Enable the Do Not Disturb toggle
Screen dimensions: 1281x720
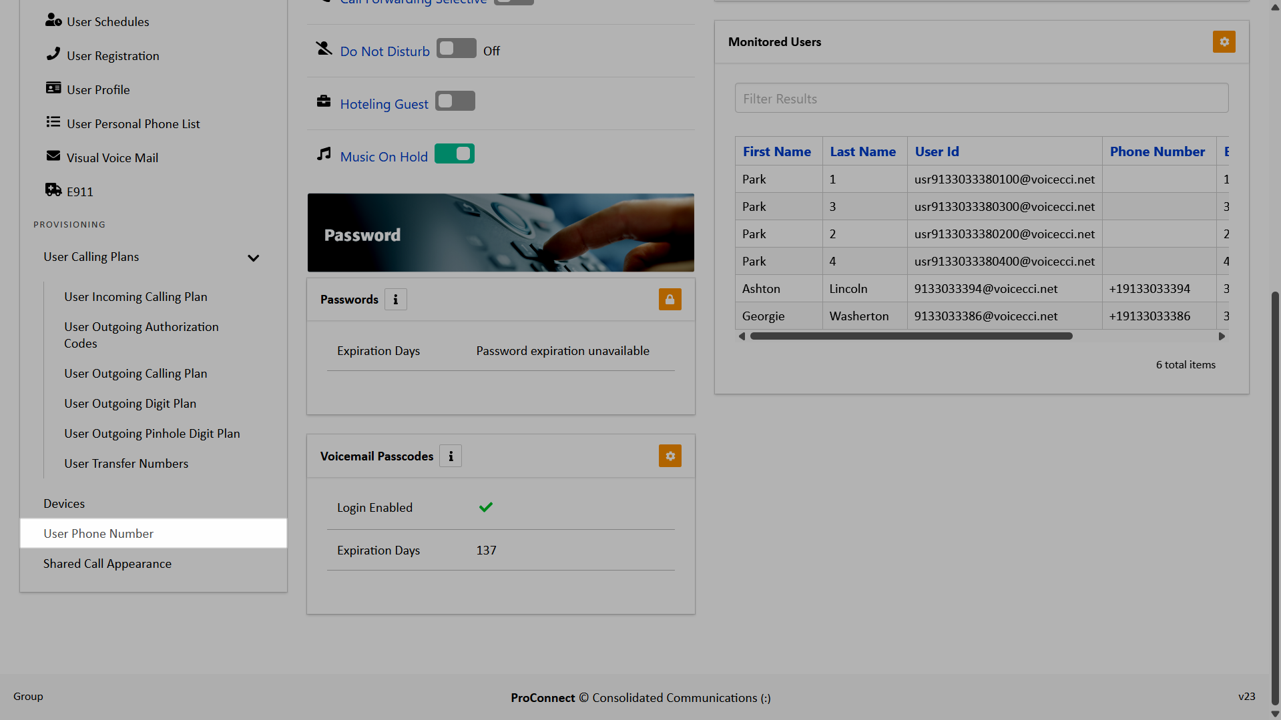[x=456, y=49]
